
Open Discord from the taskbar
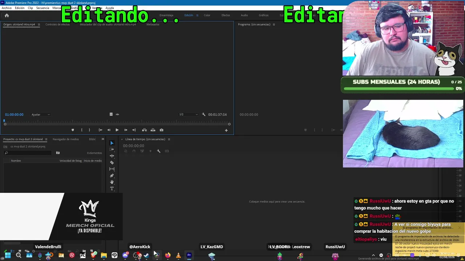125,255
